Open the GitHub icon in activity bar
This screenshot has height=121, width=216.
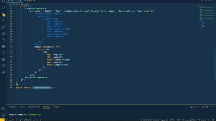point(3,59)
